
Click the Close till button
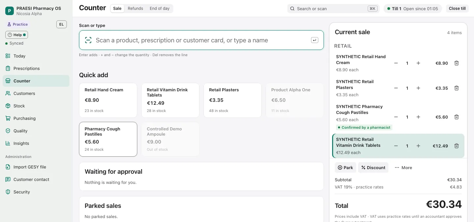coord(457,9)
